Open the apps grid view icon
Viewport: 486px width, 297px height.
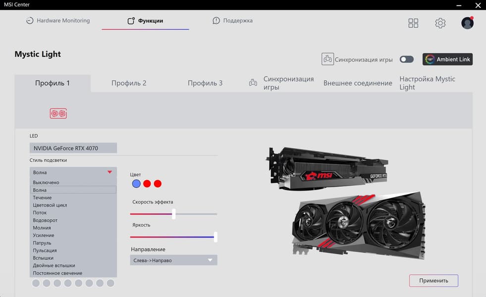413,23
